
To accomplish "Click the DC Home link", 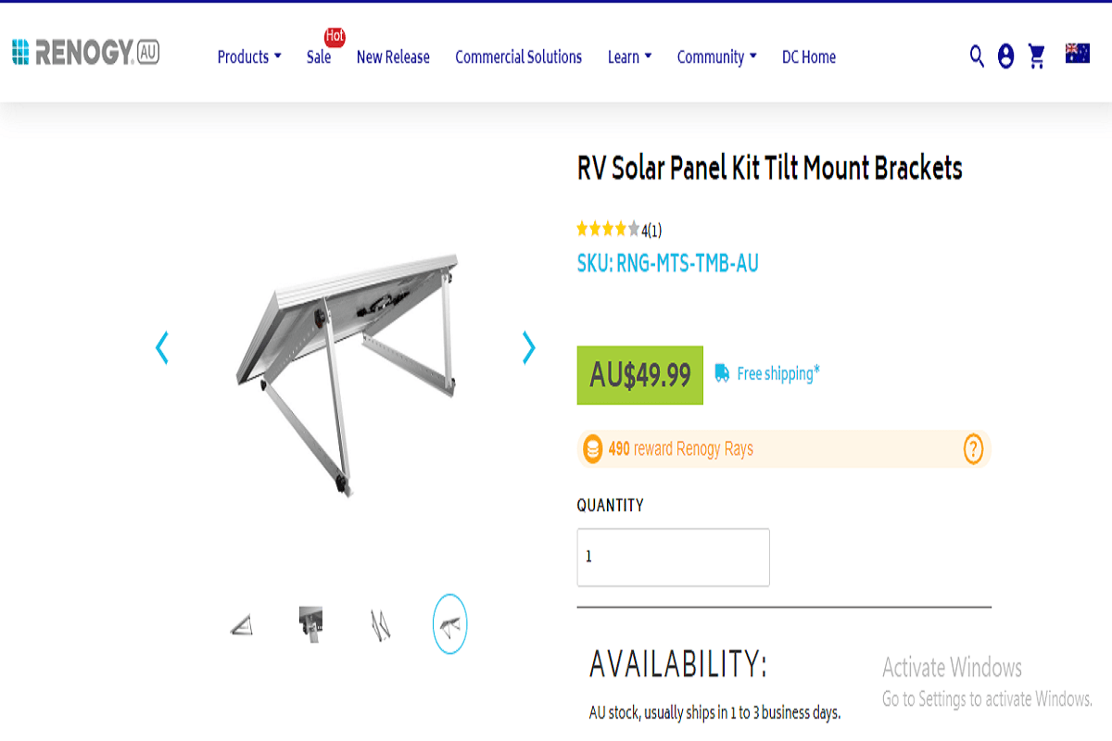I will (x=808, y=57).
